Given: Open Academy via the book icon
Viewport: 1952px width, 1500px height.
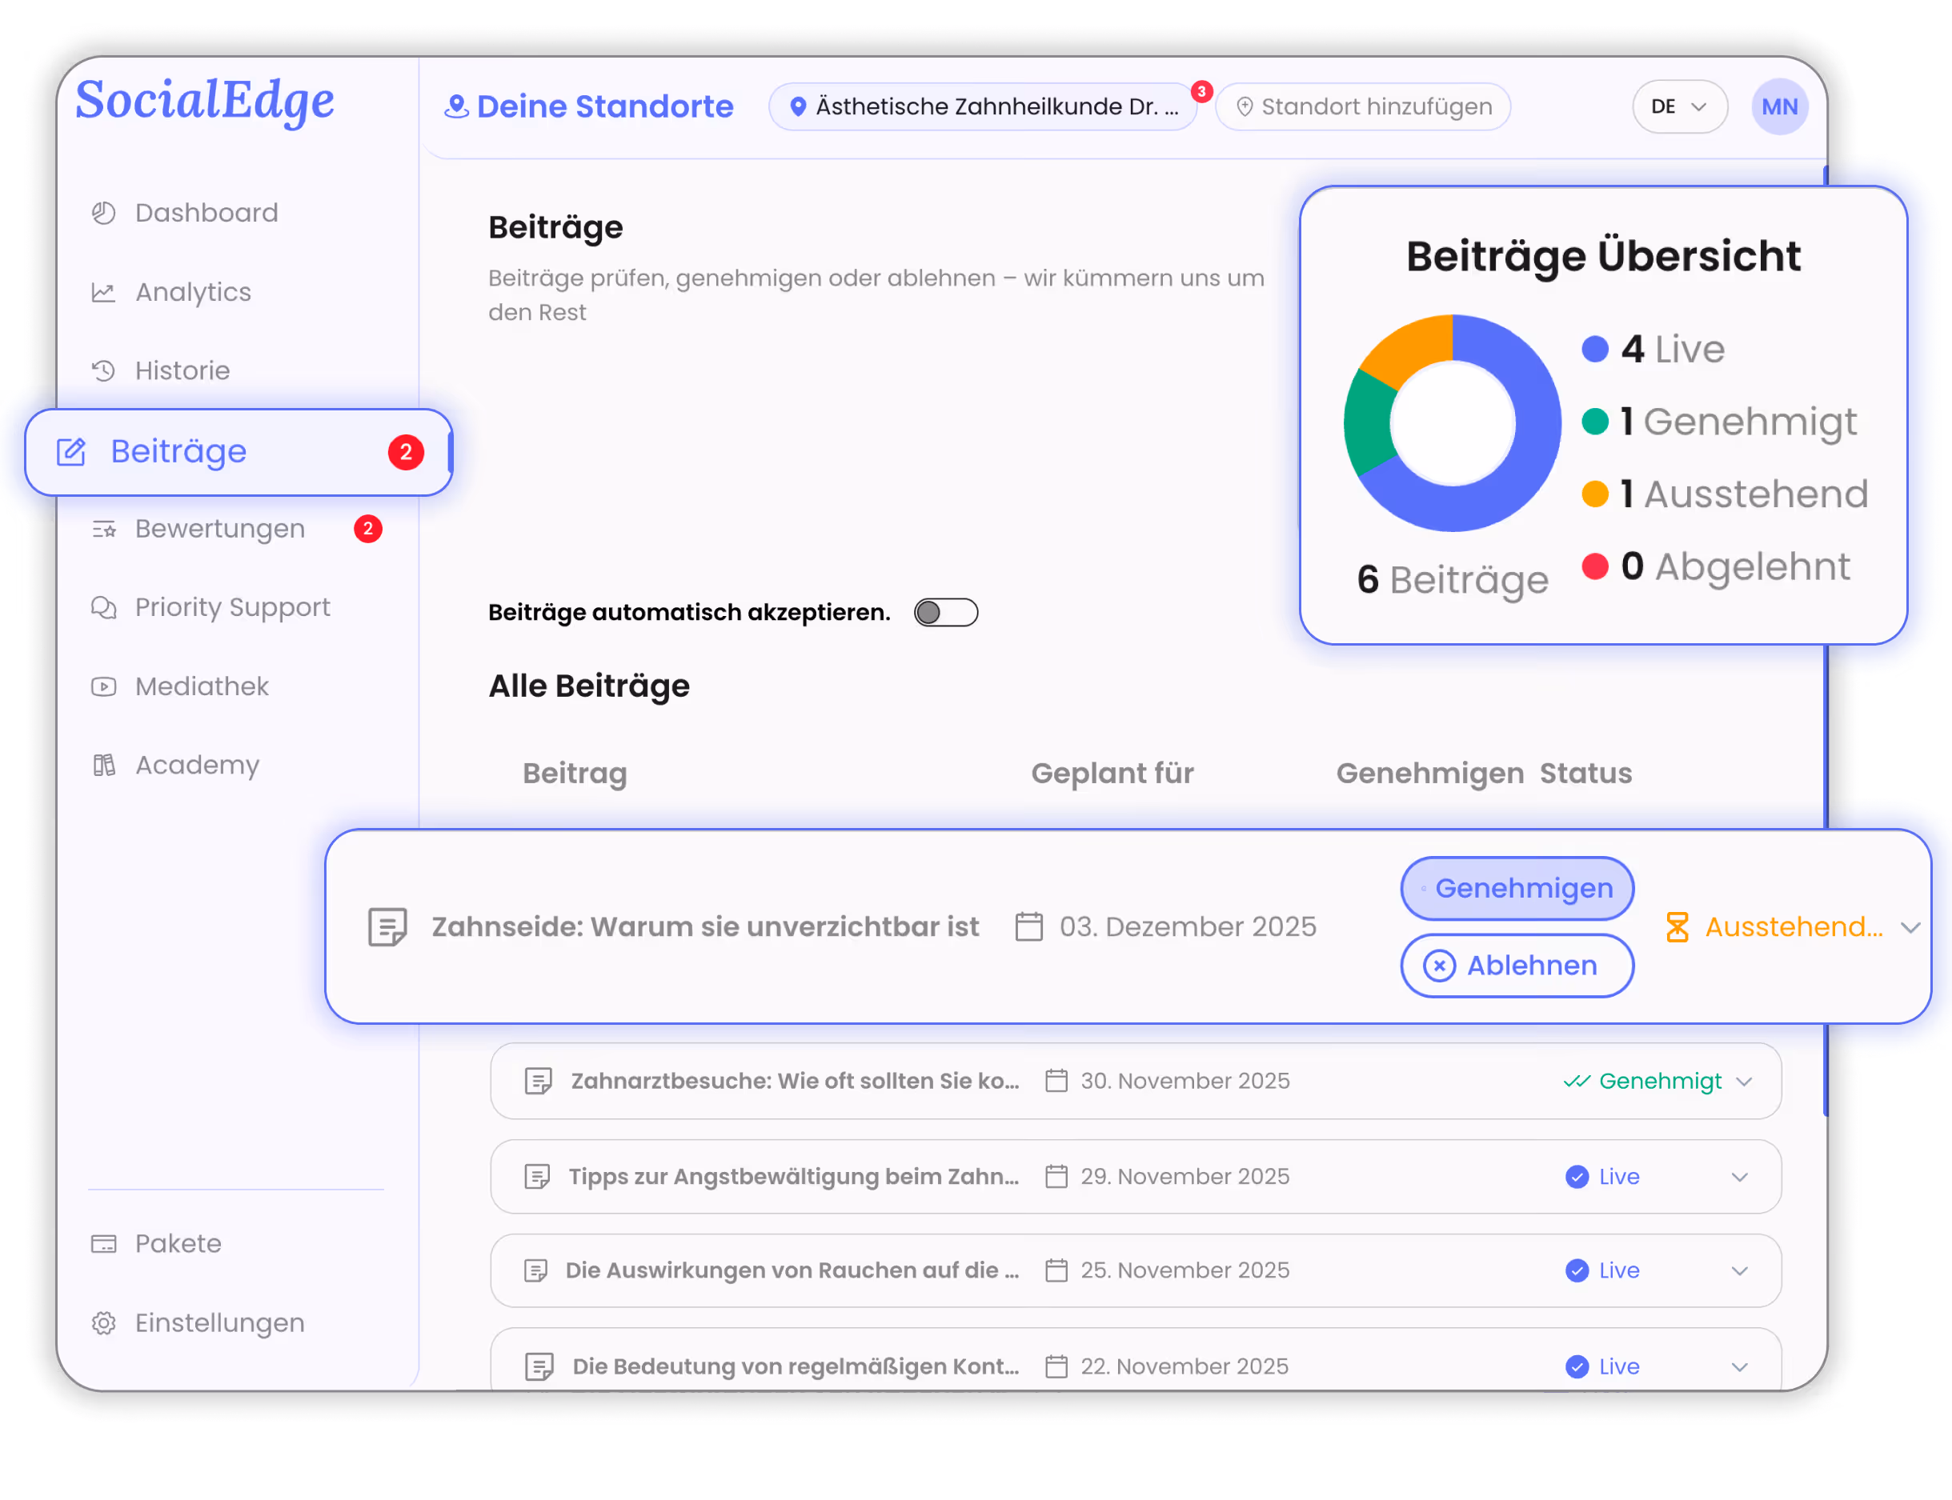Looking at the screenshot, I should point(102,764).
